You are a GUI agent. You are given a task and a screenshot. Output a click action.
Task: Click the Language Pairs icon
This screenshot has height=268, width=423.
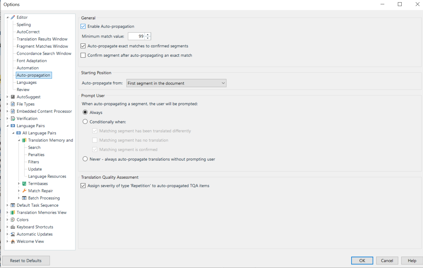pos(13,125)
